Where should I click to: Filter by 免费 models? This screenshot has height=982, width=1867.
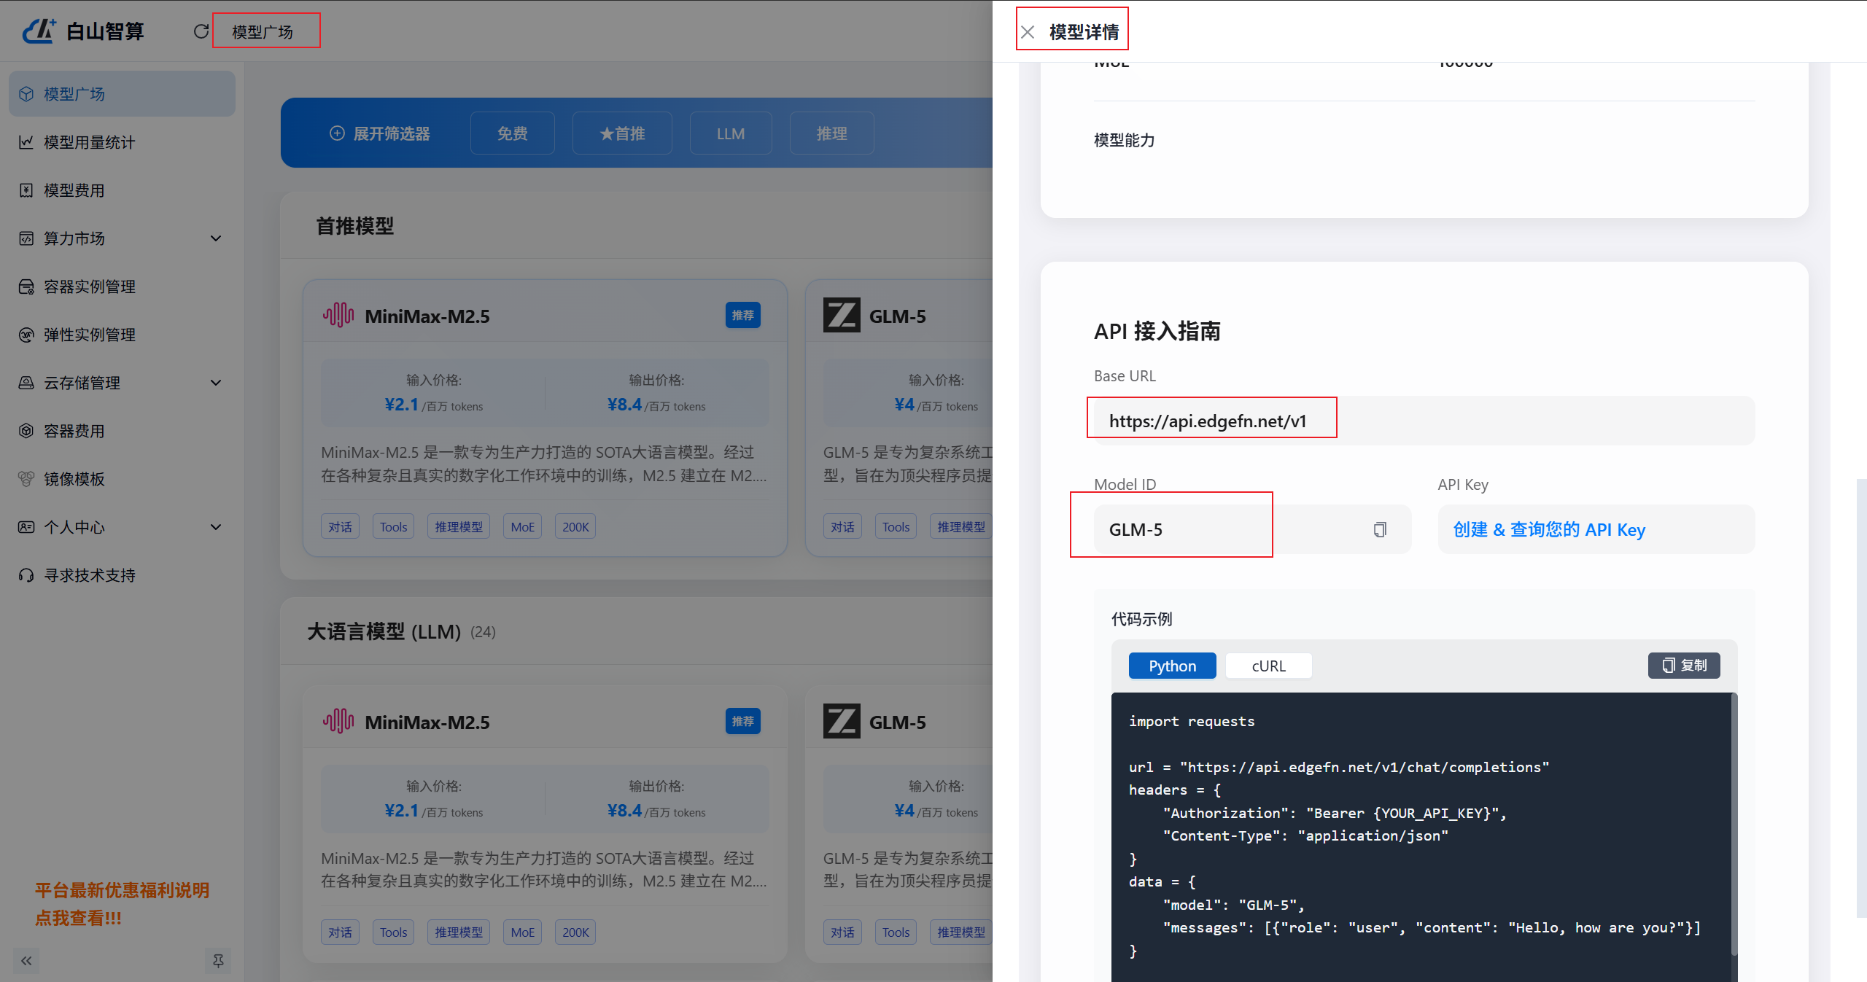[513, 133]
